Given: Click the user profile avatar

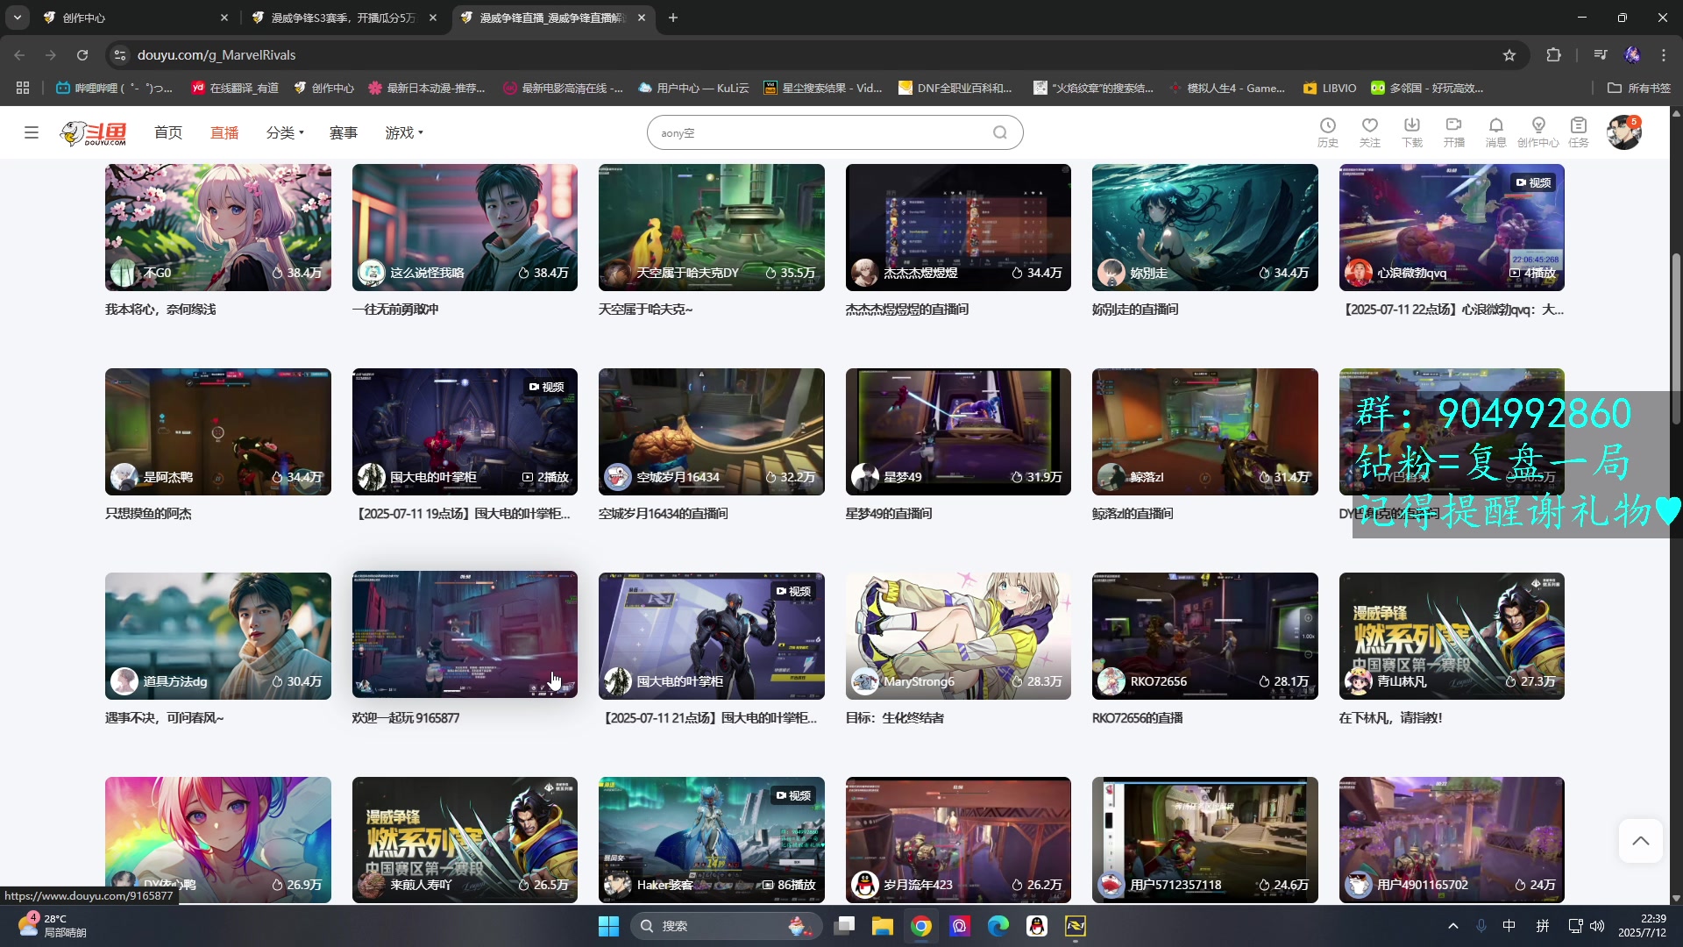Looking at the screenshot, I should (x=1624, y=132).
